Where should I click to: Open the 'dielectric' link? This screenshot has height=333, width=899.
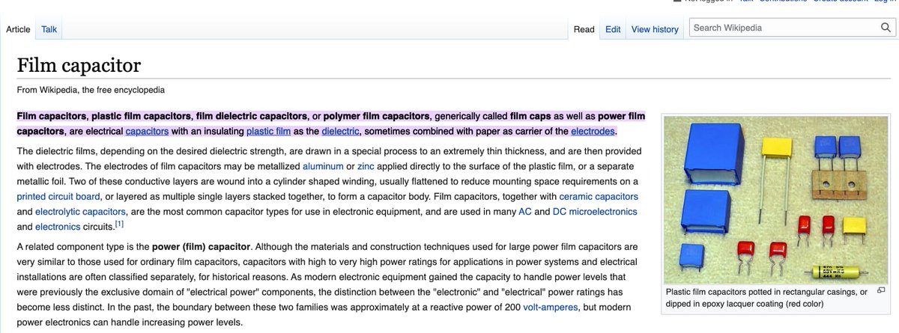(x=341, y=132)
